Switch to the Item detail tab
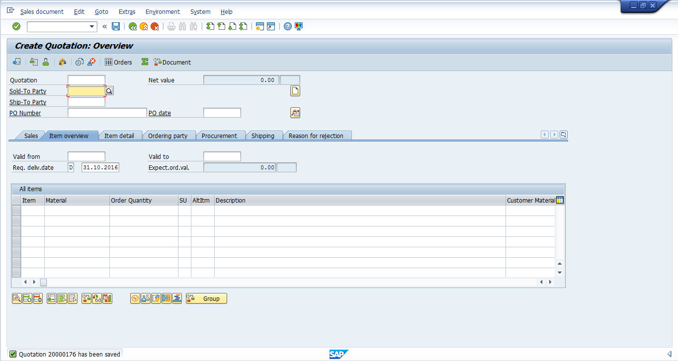Image resolution: width=678 pixels, height=361 pixels. click(x=119, y=136)
